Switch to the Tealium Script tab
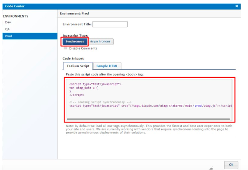Viewport: 248px width, 170px height. (x=78, y=66)
